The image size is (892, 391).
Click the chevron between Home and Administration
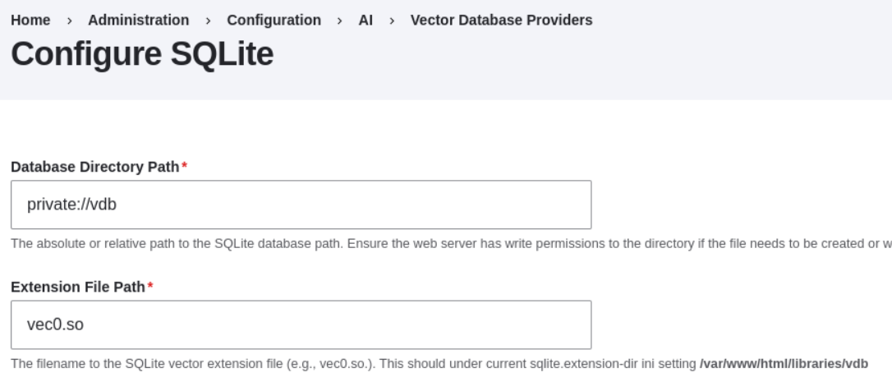click(69, 21)
